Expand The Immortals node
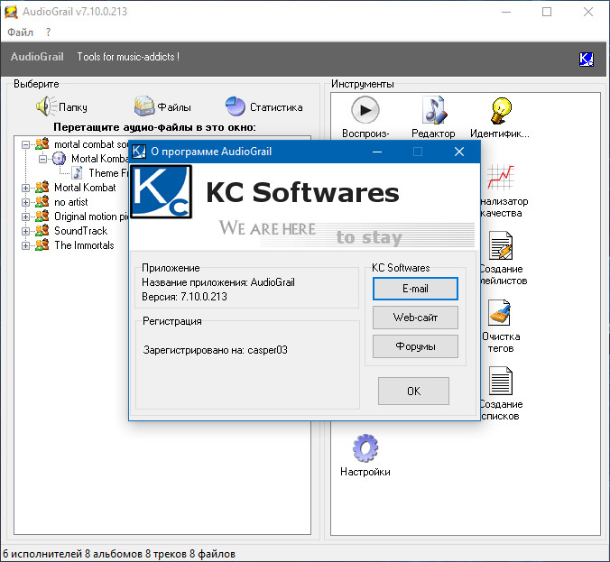Viewport: 610px width, 562px height. tap(25, 245)
